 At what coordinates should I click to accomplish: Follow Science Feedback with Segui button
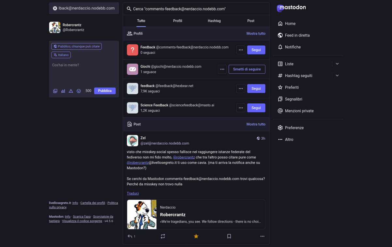point(256,108)
